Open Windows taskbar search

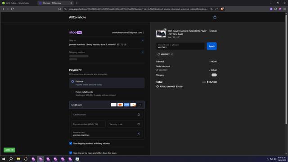11,159
